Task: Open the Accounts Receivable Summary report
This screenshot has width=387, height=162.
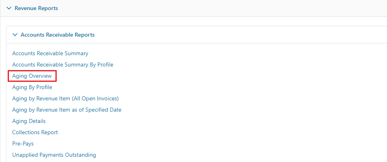Action: point(50,53)
